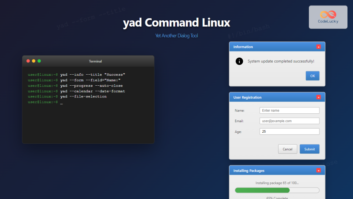This screenshot has width=353, height=199.
Task: Click the green zoom dot on Terminal
Action: (39, 61)
